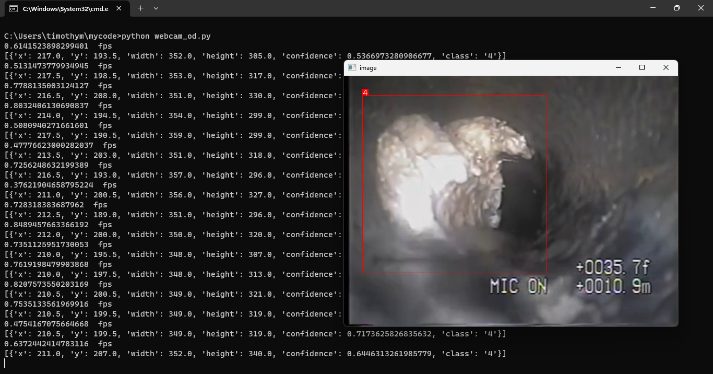
Task: Close the image preview window
Action: [x=666, y=68]
